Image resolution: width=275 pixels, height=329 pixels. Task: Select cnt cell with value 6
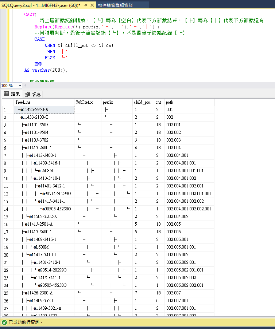[x=159, y=301]
